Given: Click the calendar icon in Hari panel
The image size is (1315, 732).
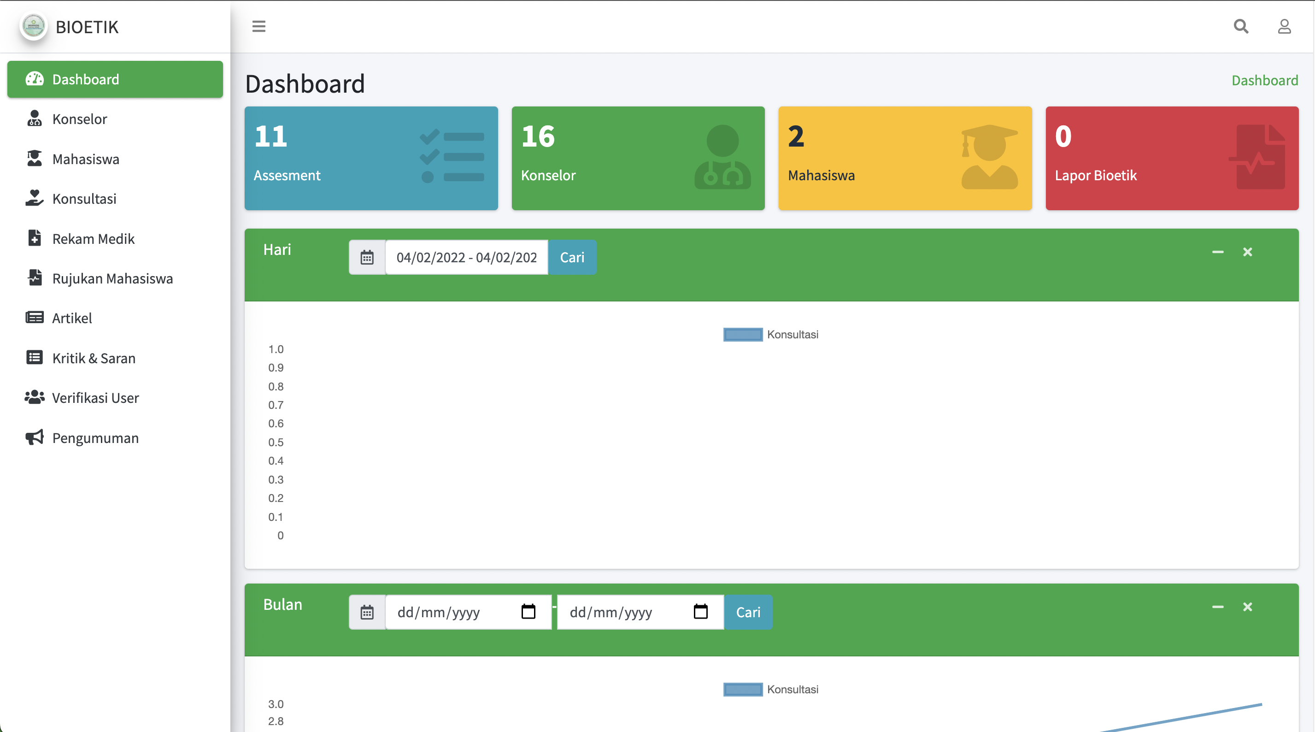Looking at the screenshot, I should (367, 258).
